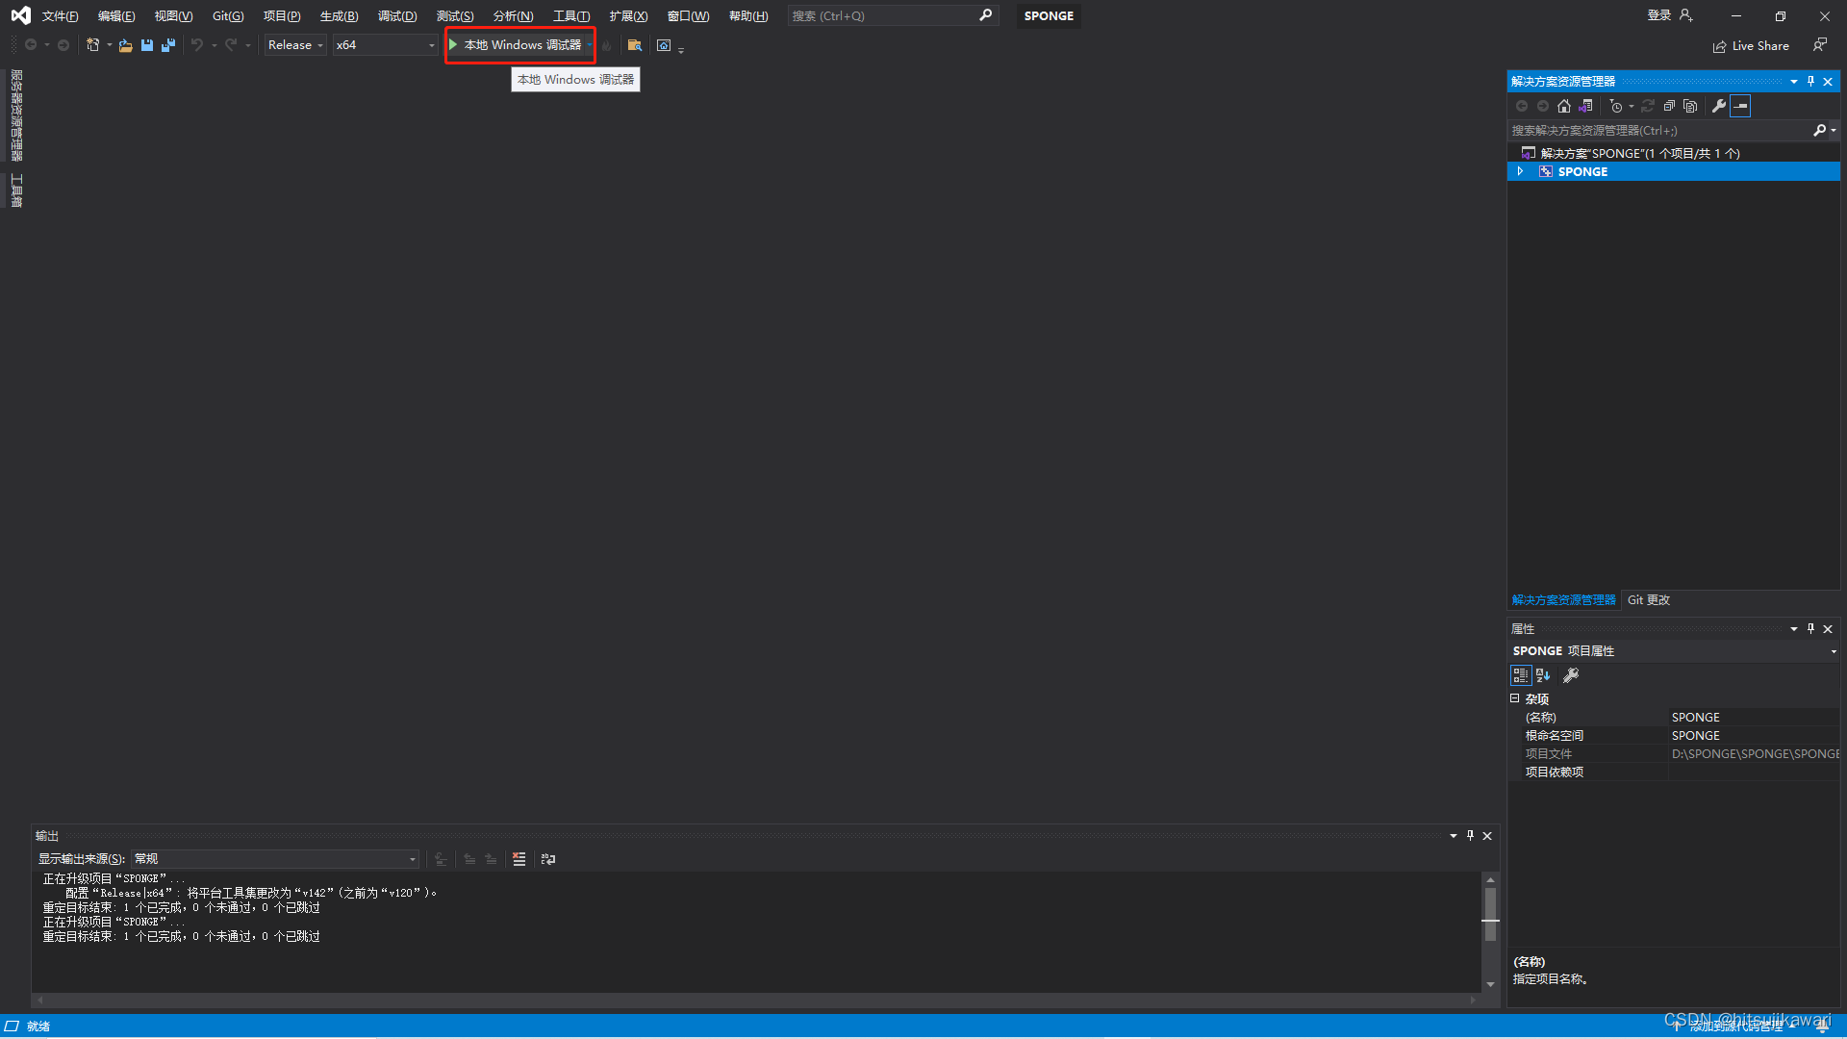Click the wrench properties icon in Solution Explorer
The height and width of the screenshot is (1039, 1847).
click(1719, 106)
